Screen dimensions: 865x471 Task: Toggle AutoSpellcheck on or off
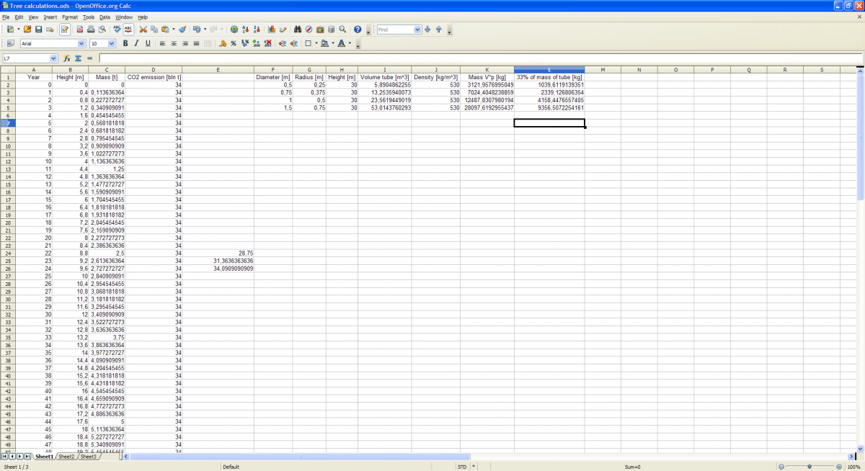(128, 30)
